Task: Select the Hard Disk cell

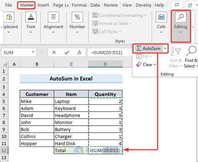Action: 71,143
